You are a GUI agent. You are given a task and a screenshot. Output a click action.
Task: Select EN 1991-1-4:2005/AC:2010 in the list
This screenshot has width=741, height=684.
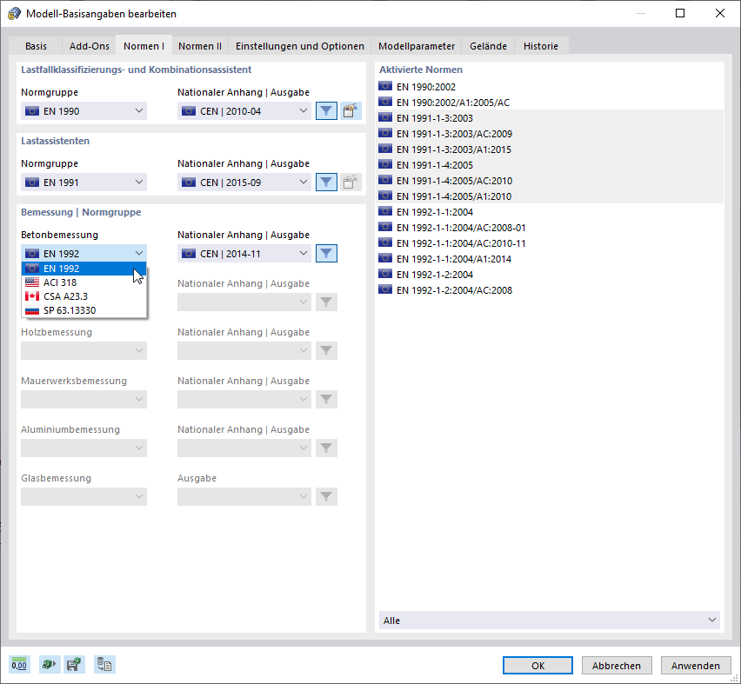click(x=550, y=181)
